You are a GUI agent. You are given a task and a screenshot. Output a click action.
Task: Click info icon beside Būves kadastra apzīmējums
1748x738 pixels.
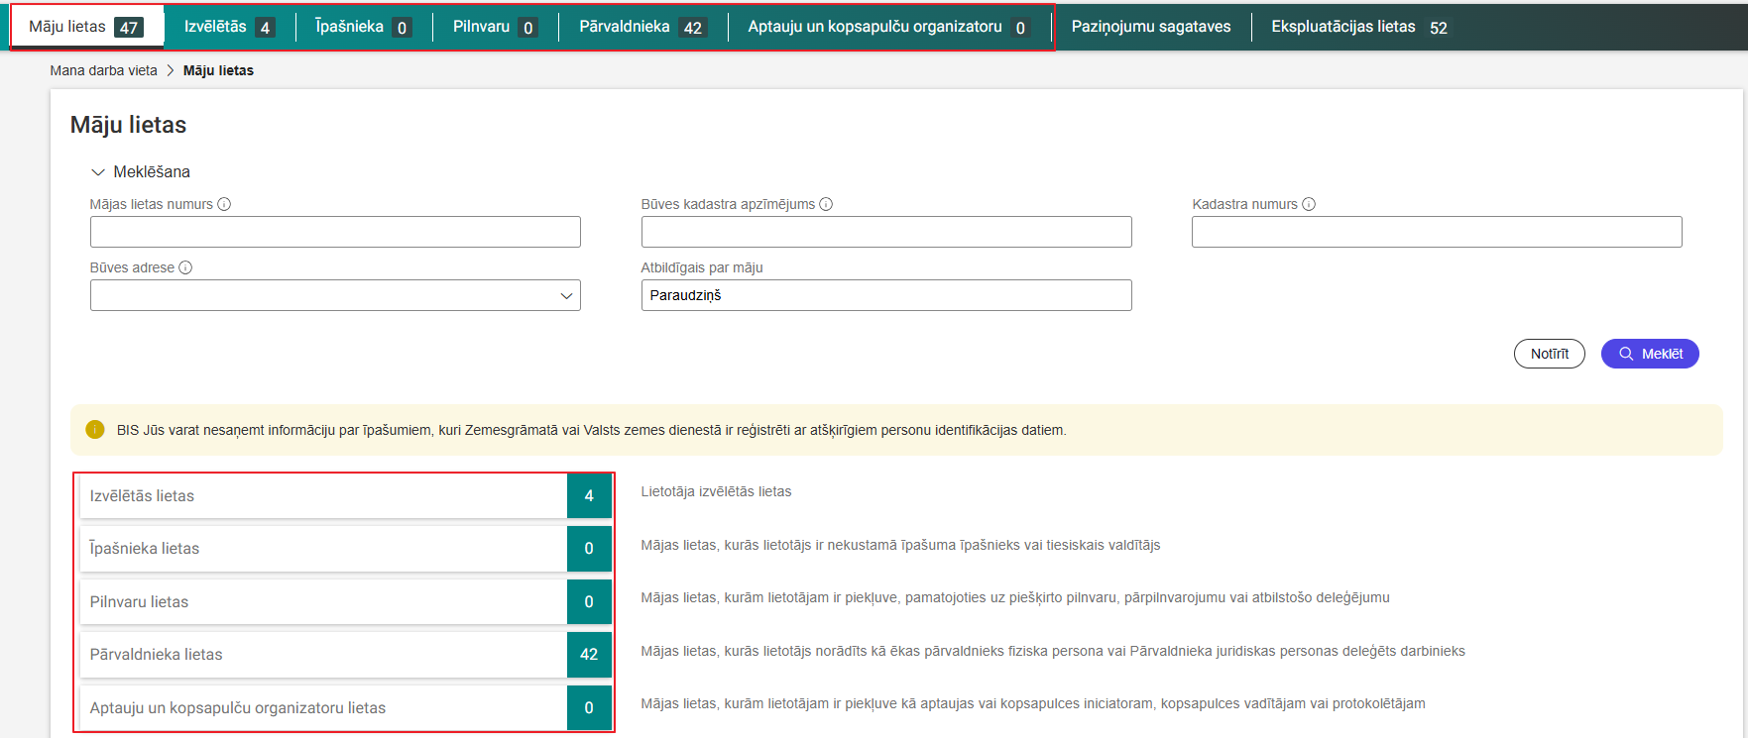coord(826,204)
